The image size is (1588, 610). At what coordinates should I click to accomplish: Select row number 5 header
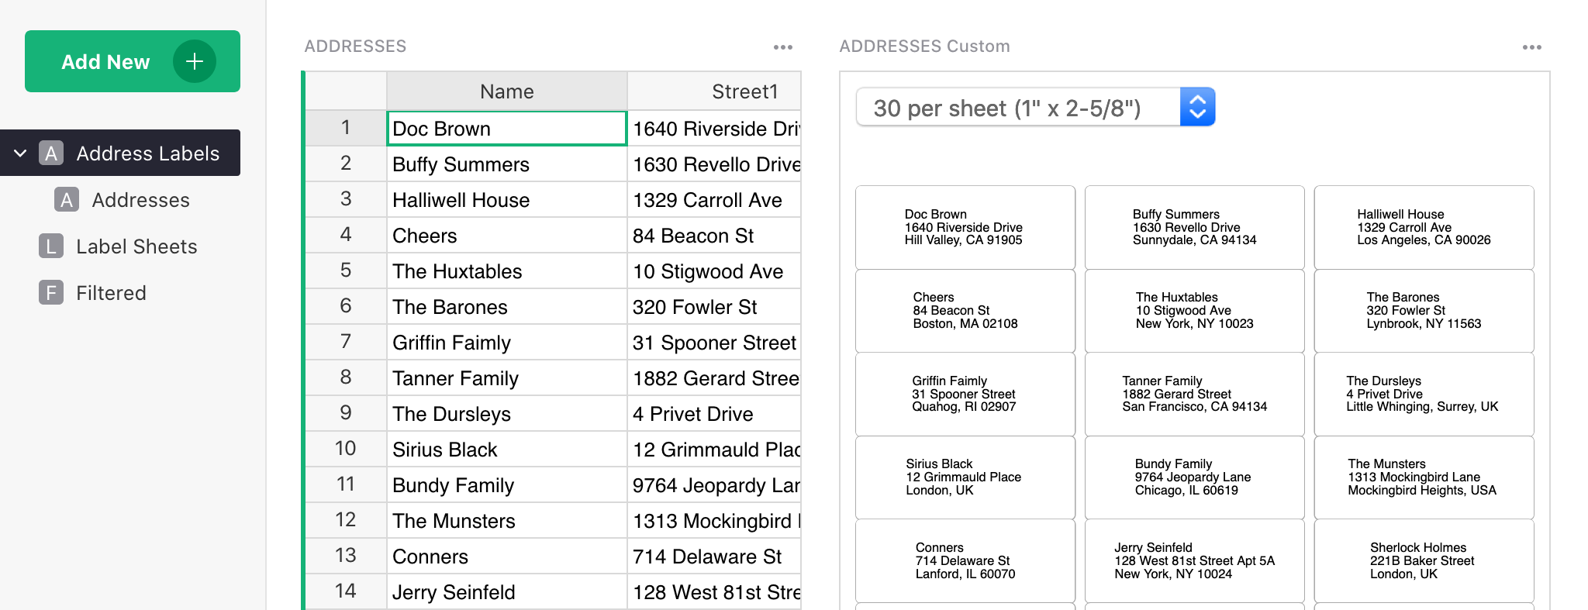point(346,271)
